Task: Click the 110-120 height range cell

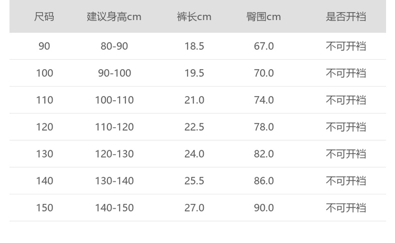Action: [114, 127]
